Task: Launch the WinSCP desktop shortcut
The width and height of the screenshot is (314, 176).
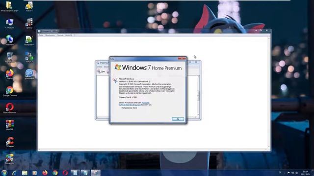Action: (29, 57)
